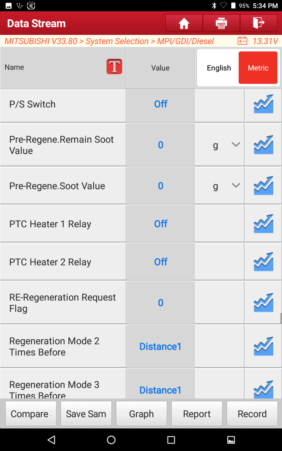This screenshot has height=451, width=282.
Task: Expand unit dropdown for Pre-Regene.Soot Value
Action: [219, 186]
